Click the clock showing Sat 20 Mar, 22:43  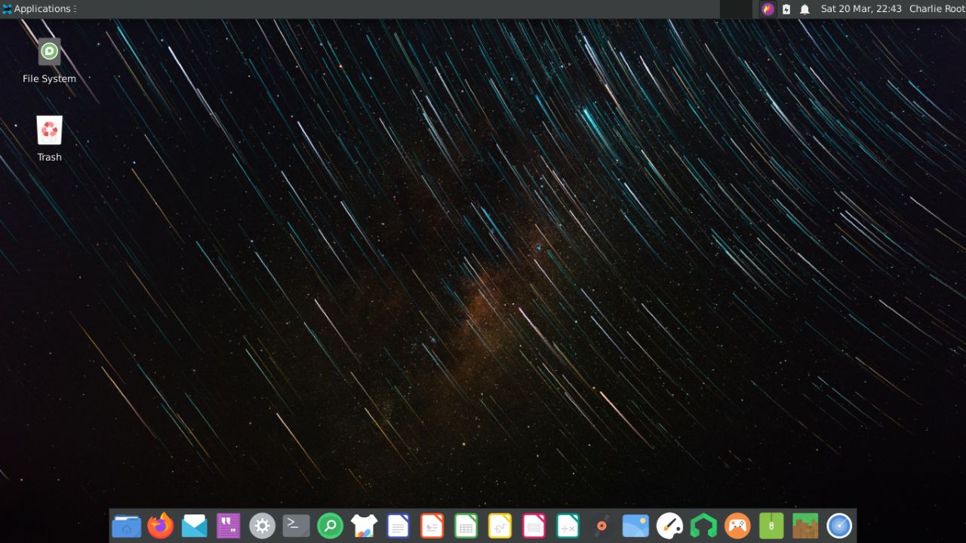[861, 9]
